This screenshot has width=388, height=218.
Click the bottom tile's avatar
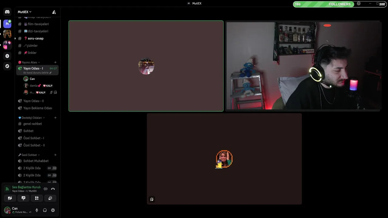click(x=224, y=159)
